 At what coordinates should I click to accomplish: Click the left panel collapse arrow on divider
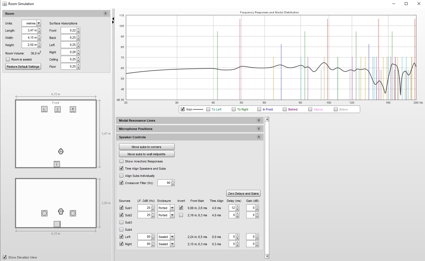point(113,19)
